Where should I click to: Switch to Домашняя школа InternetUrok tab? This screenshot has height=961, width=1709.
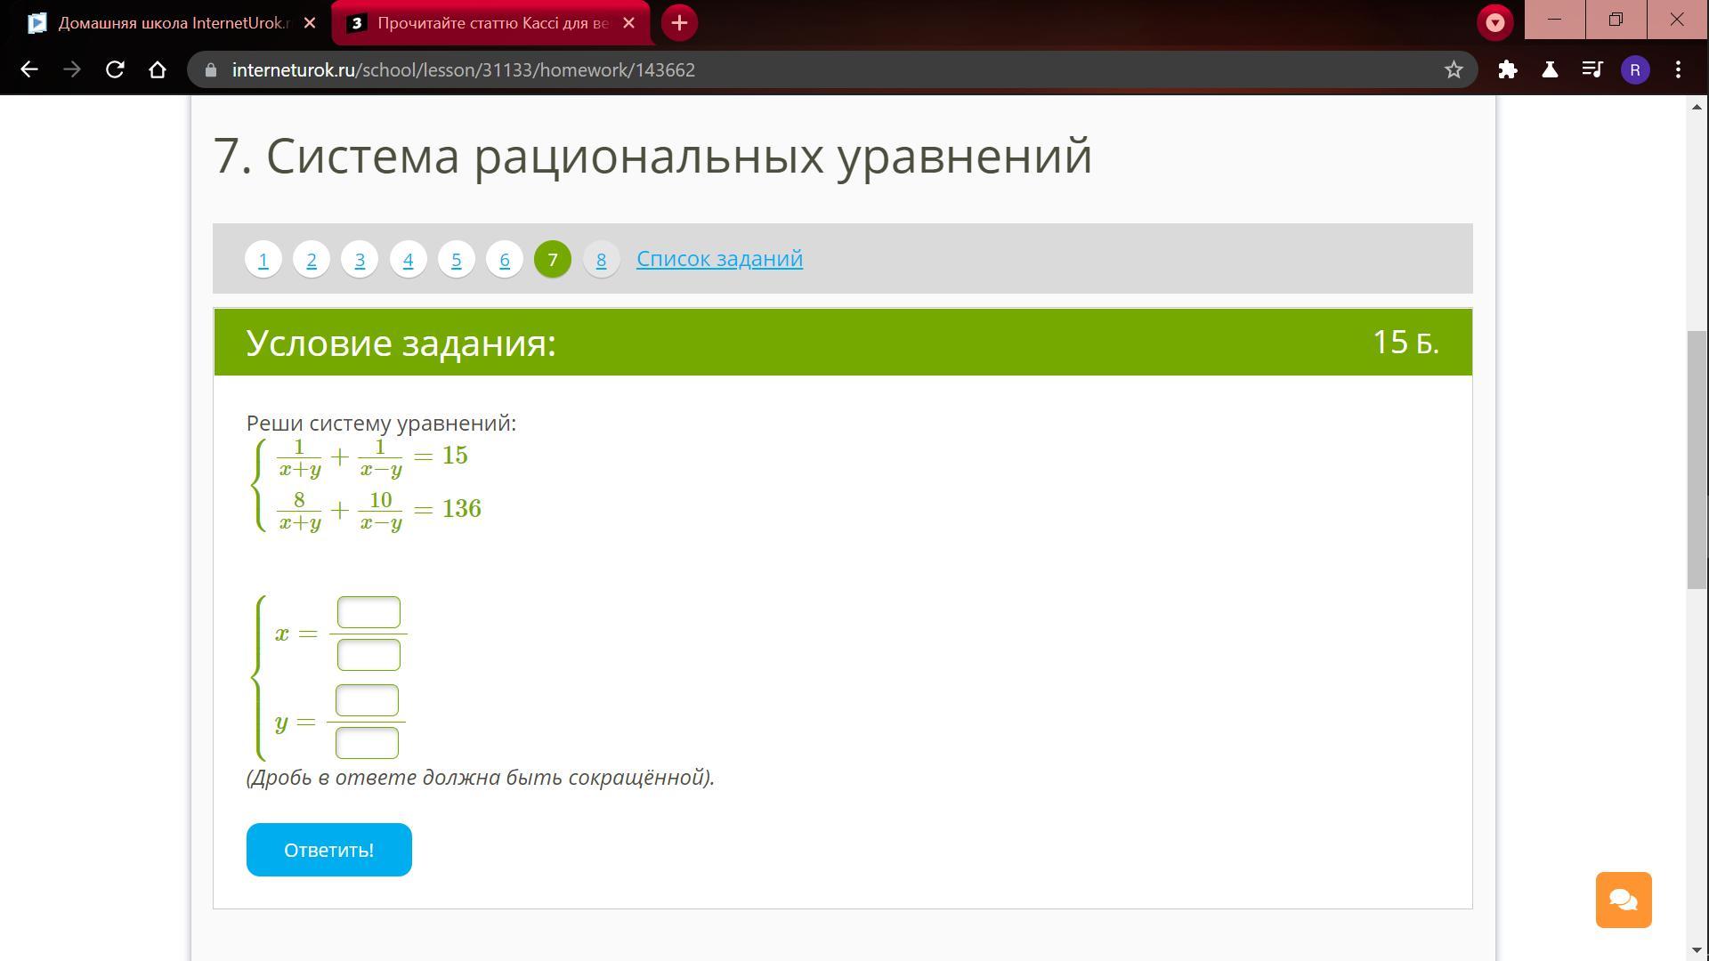pyautogui.click(x=169, y=23)
